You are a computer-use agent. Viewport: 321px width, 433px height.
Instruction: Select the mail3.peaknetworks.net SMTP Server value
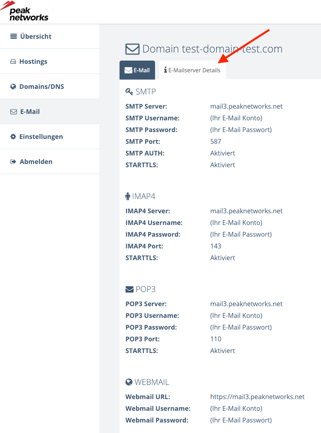246,106
